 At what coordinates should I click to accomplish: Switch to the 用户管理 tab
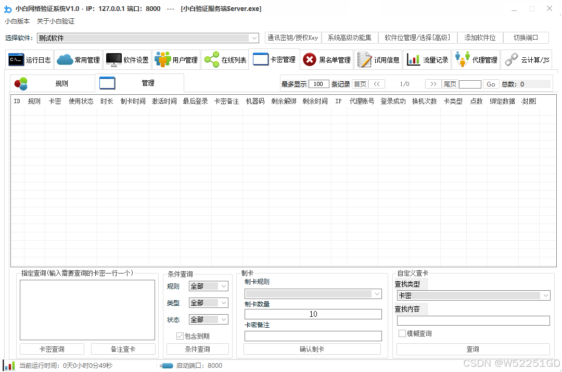pos(176,59)
